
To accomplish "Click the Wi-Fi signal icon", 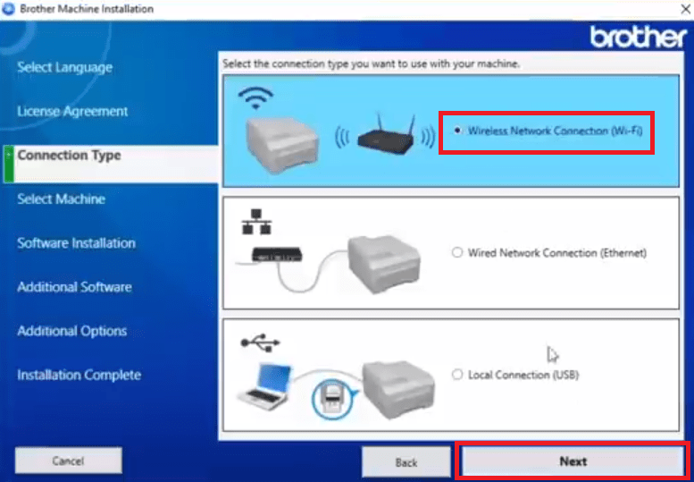I will click(255, 99).
